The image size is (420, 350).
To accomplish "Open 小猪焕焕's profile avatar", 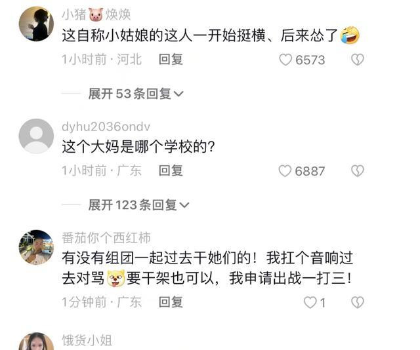I will (x=36, y=24).
